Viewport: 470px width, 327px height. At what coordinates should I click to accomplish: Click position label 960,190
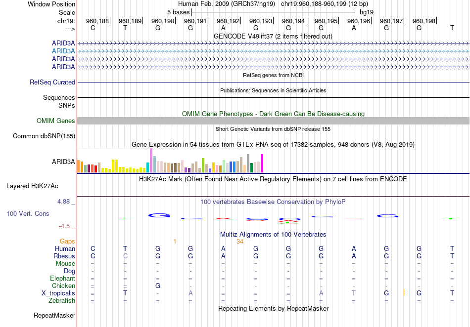163,21
